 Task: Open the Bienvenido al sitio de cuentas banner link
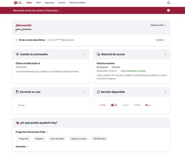pos(37,10)
